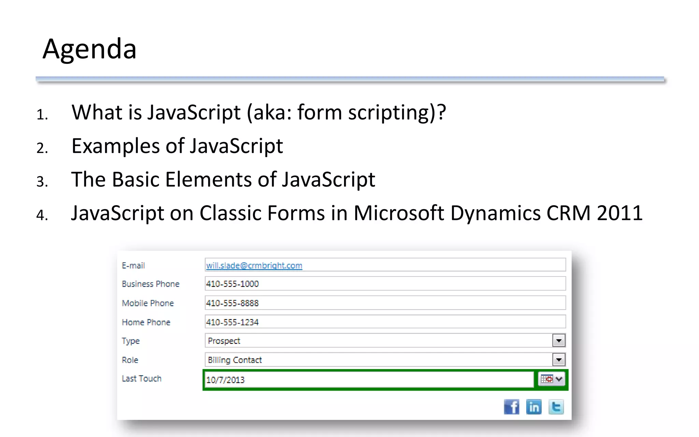Select agenda item The Basic Elements of JavaScript

(223, 180)
